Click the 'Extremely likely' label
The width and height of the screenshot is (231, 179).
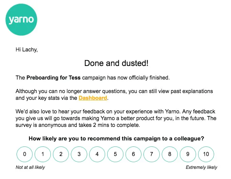(201, 167)
